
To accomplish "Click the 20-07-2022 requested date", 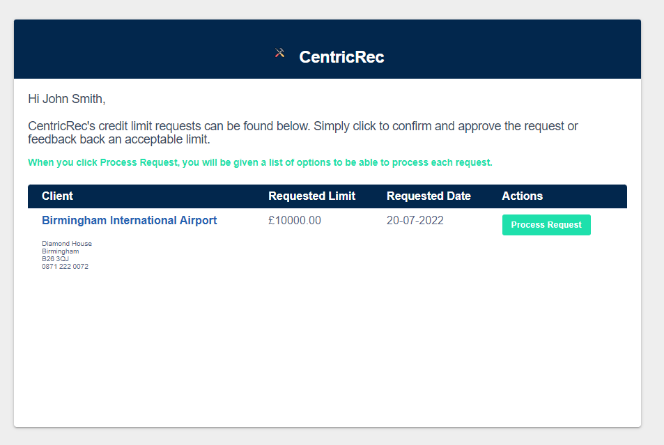I will pyautogui.click(x=415, y=220).
